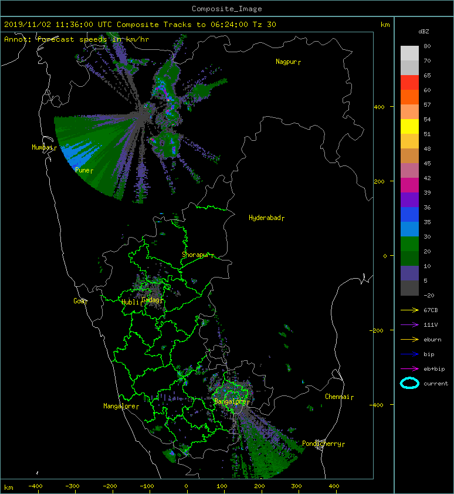Click the dBZ legend heading

pos(423,32)
